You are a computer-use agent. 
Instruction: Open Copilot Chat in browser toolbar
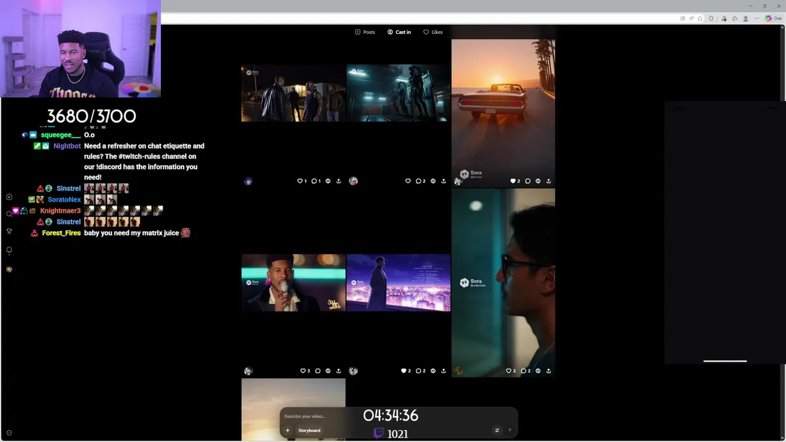(x=773, y=18)
